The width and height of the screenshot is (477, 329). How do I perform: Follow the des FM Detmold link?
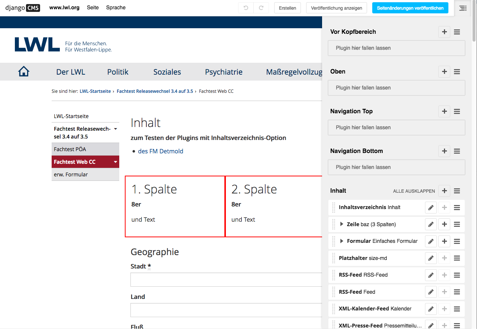[x=160, y=151]
